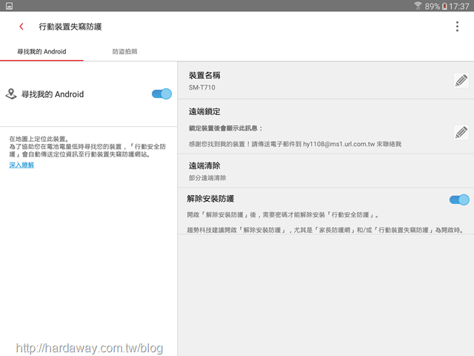The height and width of the screenshot is (356, 474).
Task: Select the 鎖定裝置後會顯示此訊息 label
Action: (x=225, y=128)
